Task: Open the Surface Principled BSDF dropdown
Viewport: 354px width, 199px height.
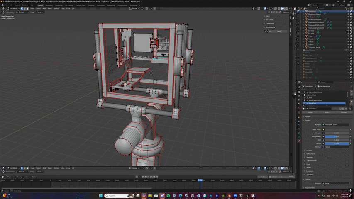Action: pos(336,124)
